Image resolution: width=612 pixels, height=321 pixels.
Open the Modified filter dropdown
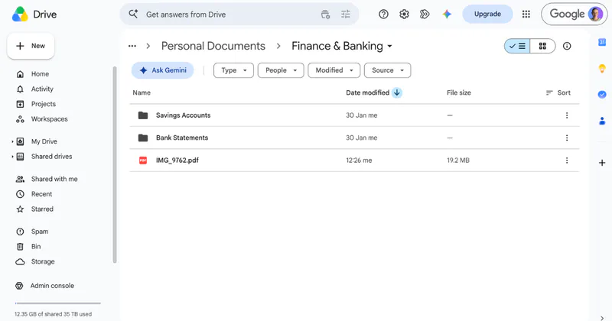tap(334, 70)
